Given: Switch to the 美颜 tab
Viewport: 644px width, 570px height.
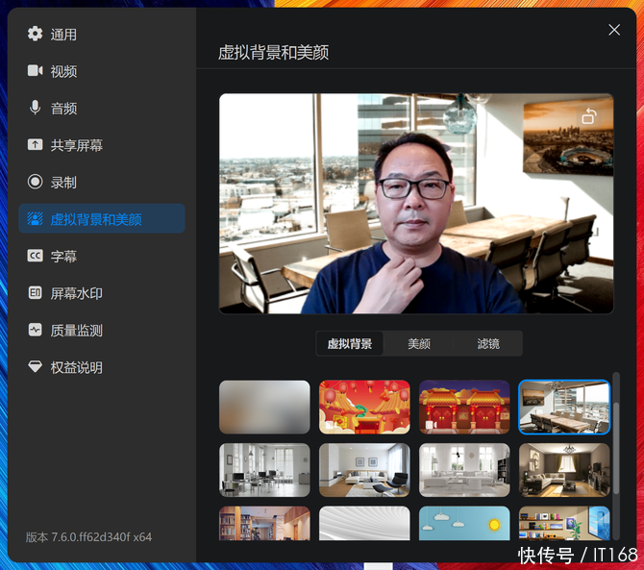Looking at the screenshot, I should pyautogui.click(x=418, y=344).
